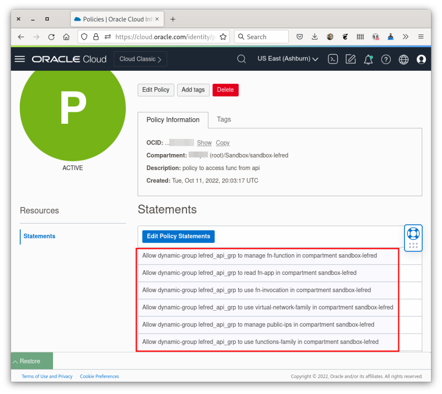Click the browser Search box

click(261, 37)
